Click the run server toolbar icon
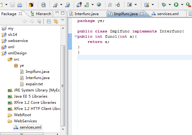This screenshot has height=135, width=192. pos(87,5)
